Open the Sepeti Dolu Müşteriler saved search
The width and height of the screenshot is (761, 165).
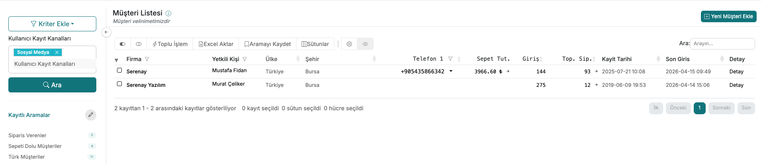pyautogui.click(x=35, y=146)
